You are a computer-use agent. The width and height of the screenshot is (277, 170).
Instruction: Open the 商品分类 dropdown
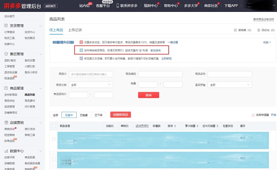pos(91,85)
